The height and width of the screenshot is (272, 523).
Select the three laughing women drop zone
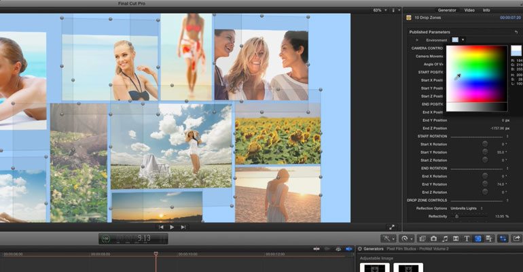(261, 65)
